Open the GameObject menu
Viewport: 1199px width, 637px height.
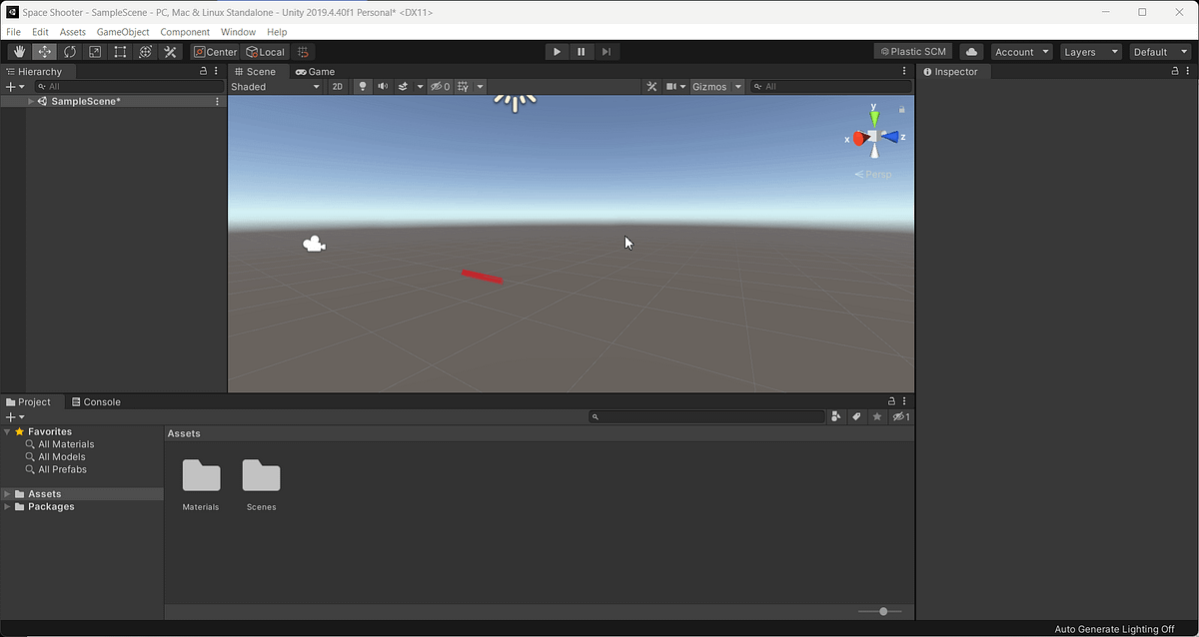(x=122, y=31)
